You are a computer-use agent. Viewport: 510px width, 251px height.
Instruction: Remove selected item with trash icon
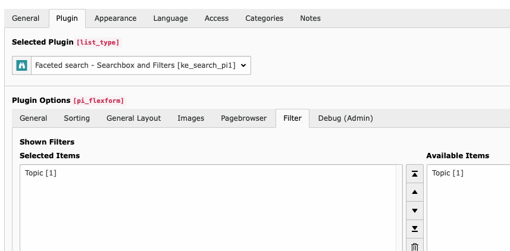(x=415, y=246)
